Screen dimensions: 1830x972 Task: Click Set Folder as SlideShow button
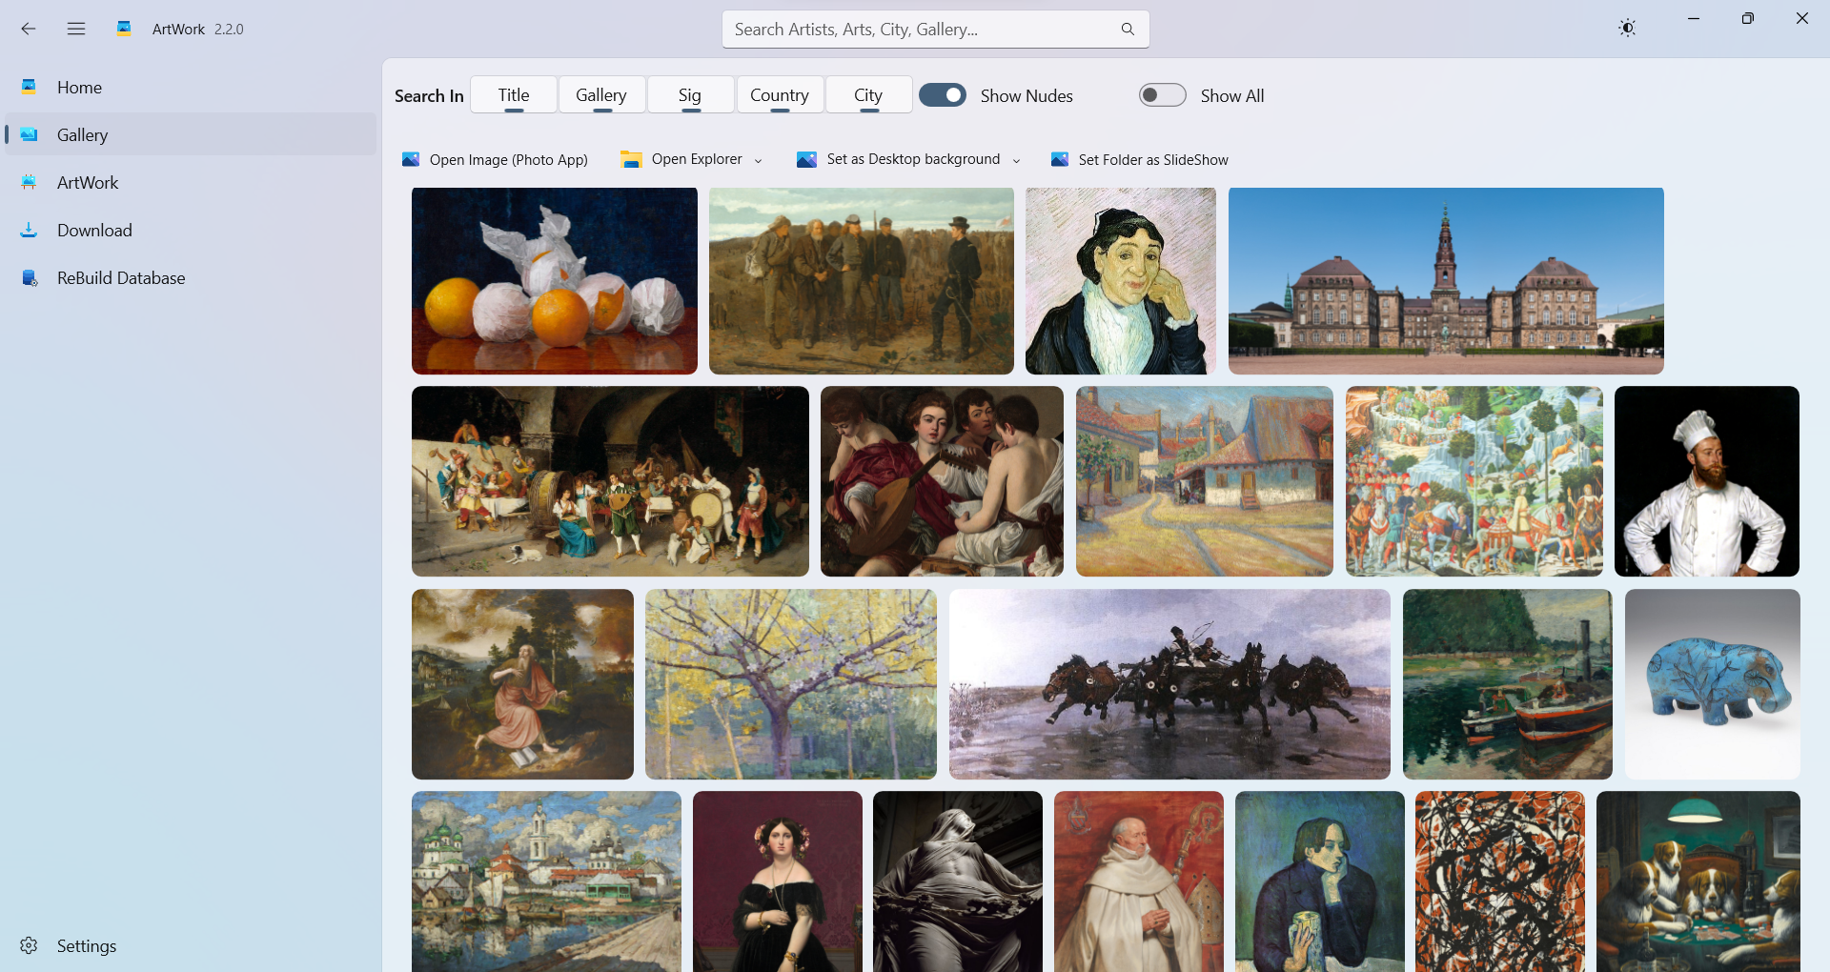point(1139,159)
